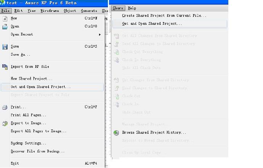263x168 pixels.
Task: Open the Generate menu
Action: click(89, 11)
